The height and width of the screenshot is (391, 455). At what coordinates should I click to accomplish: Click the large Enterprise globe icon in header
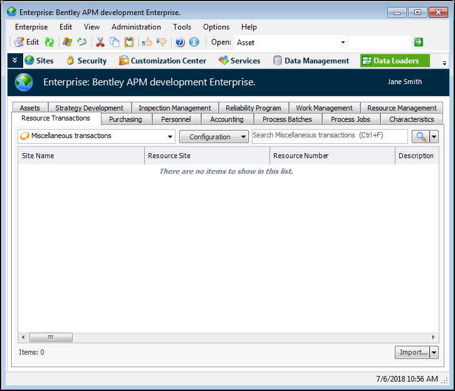24,82
